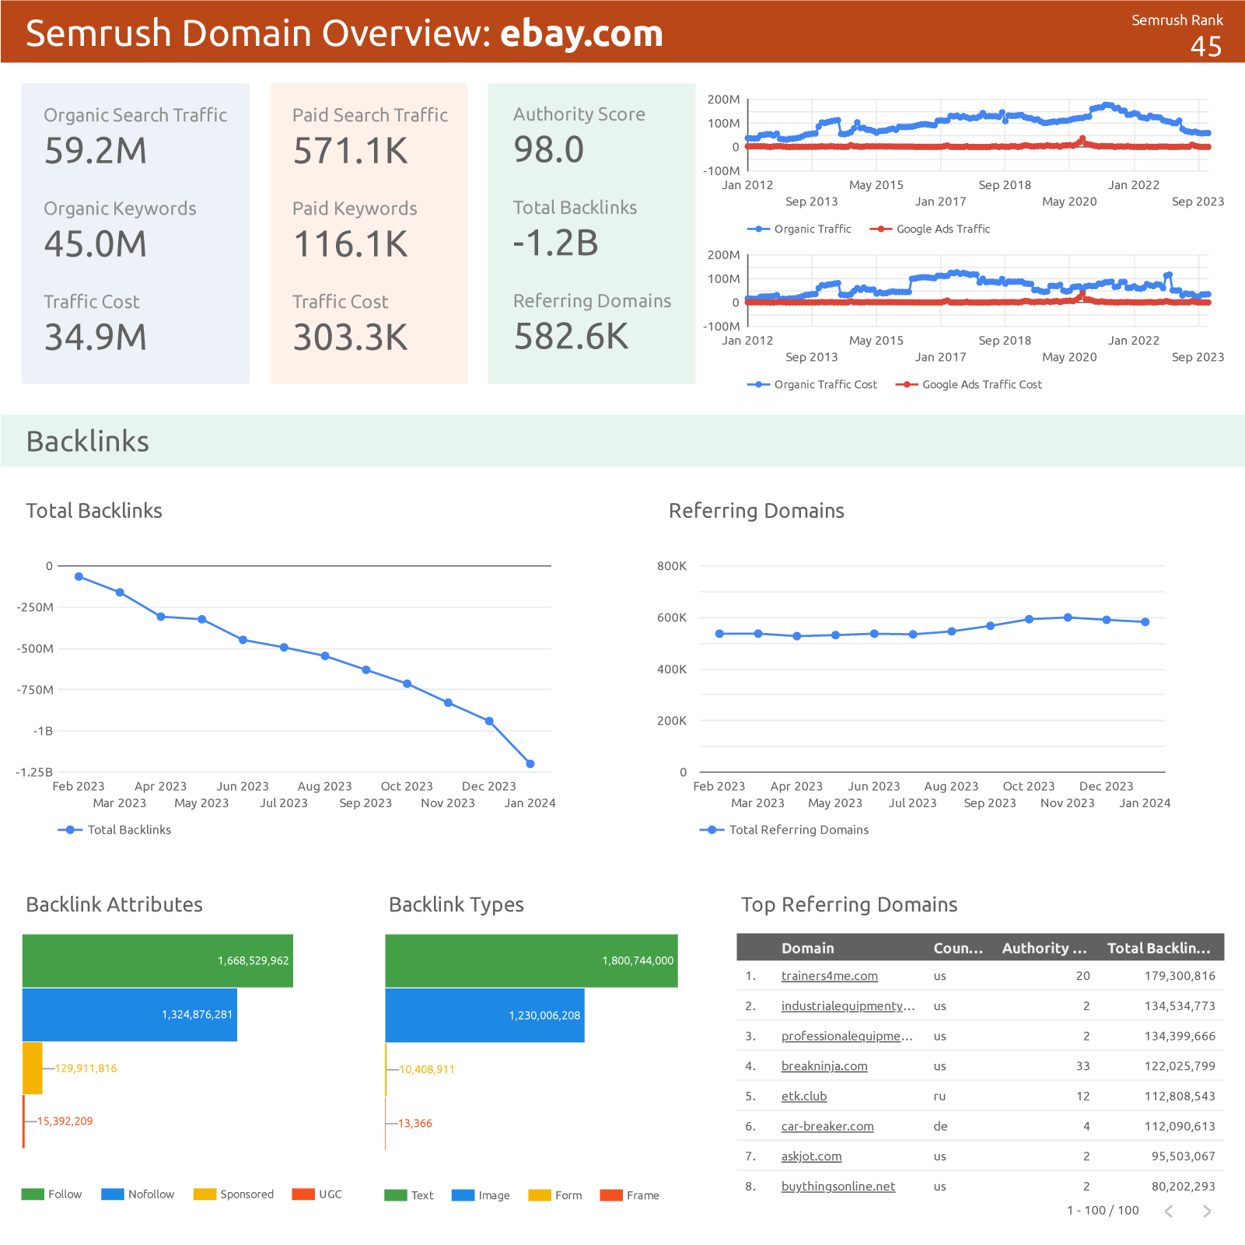The image size is (1245, 1245).
Task: Open the etk.club referring domain link
Action: tap(804, 1096)
